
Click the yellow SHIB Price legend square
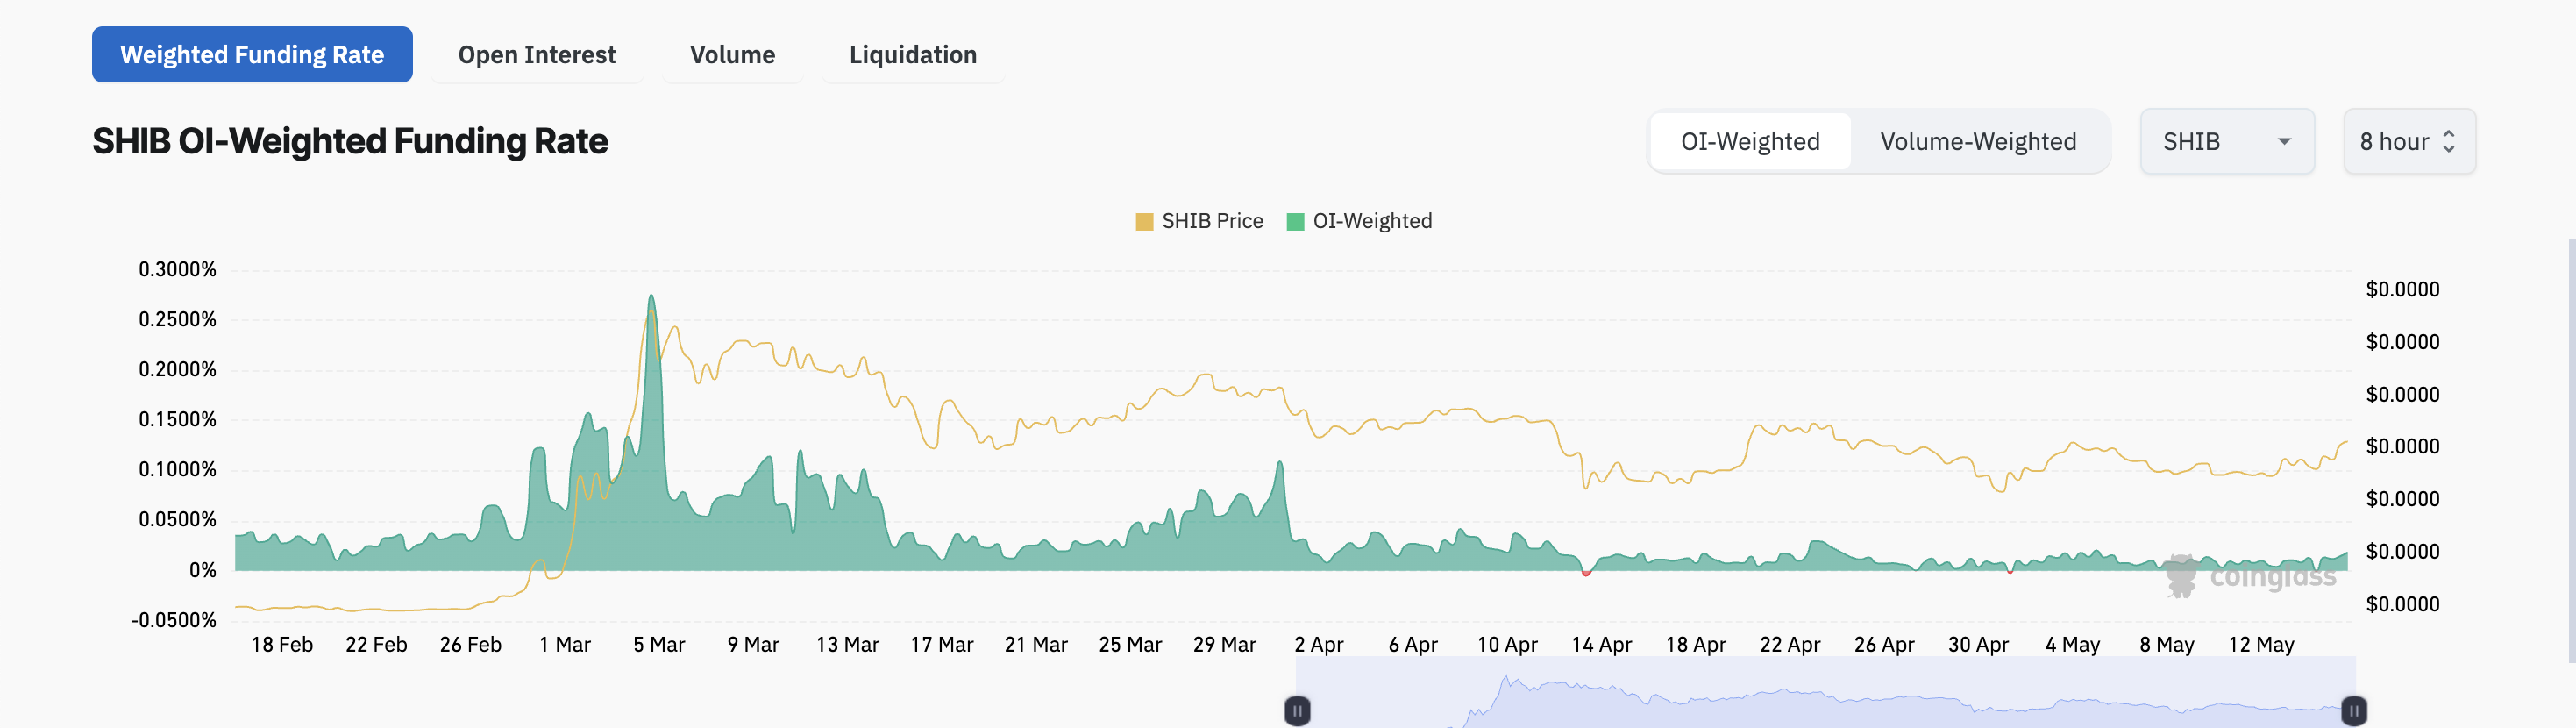1144,222
